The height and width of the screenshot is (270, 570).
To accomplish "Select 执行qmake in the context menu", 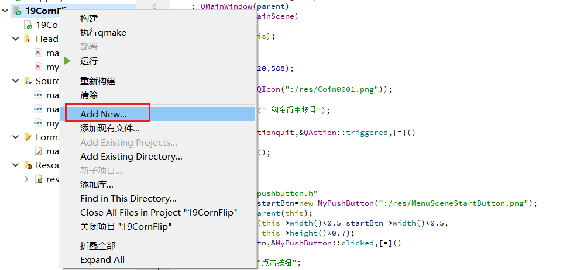I will pos(157,33).
